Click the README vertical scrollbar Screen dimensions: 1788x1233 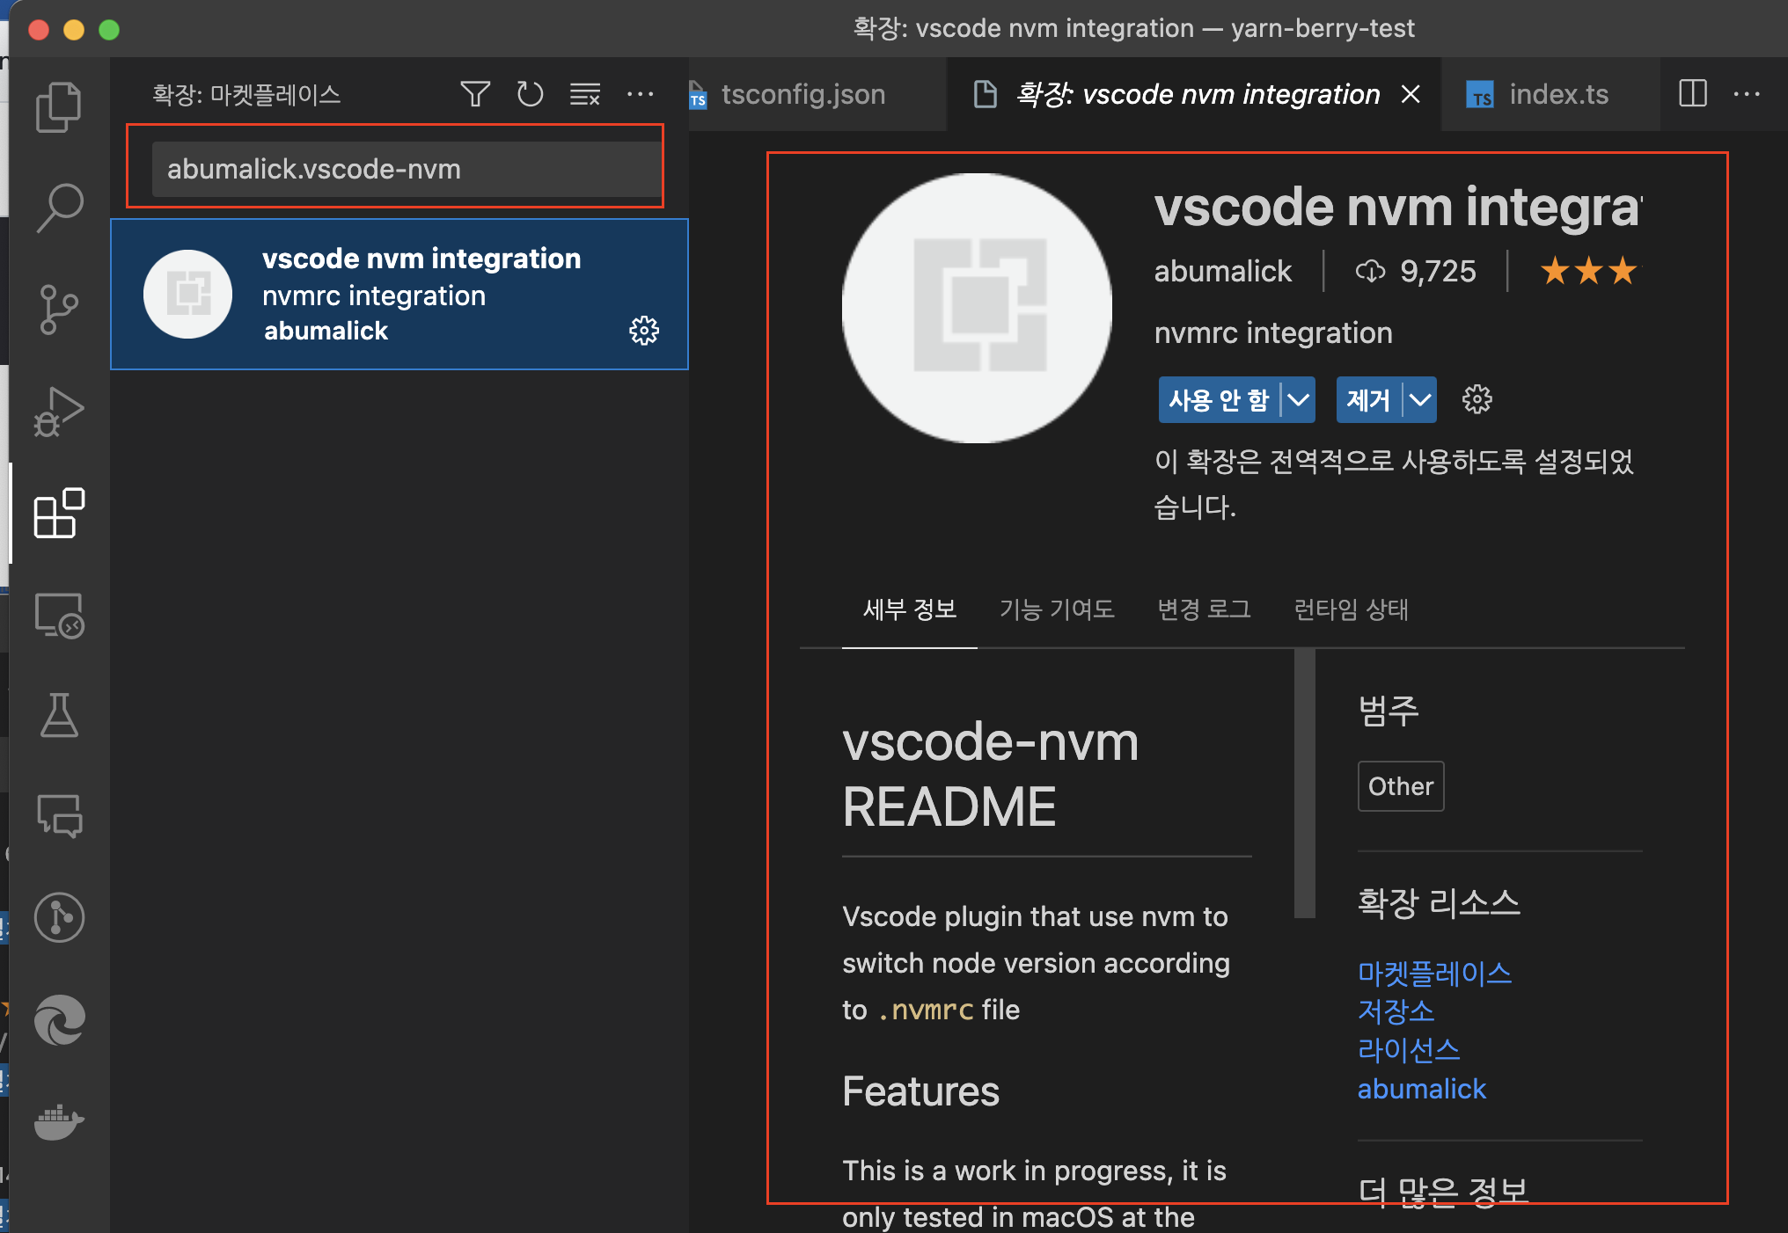(x=1305, y=783)
